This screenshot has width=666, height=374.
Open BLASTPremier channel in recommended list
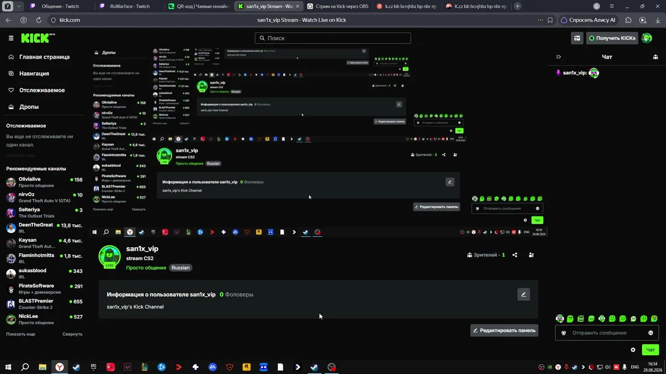(44, 304)
